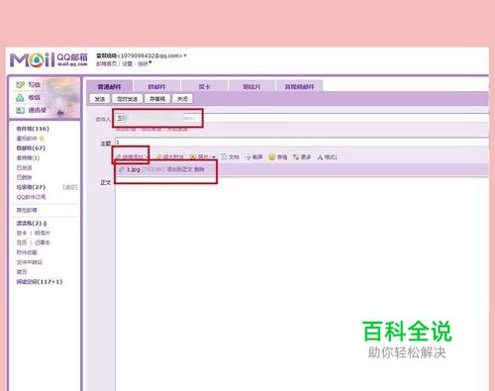
Task: Open the 已发送 sent folder
Action: tap(24, 168)
